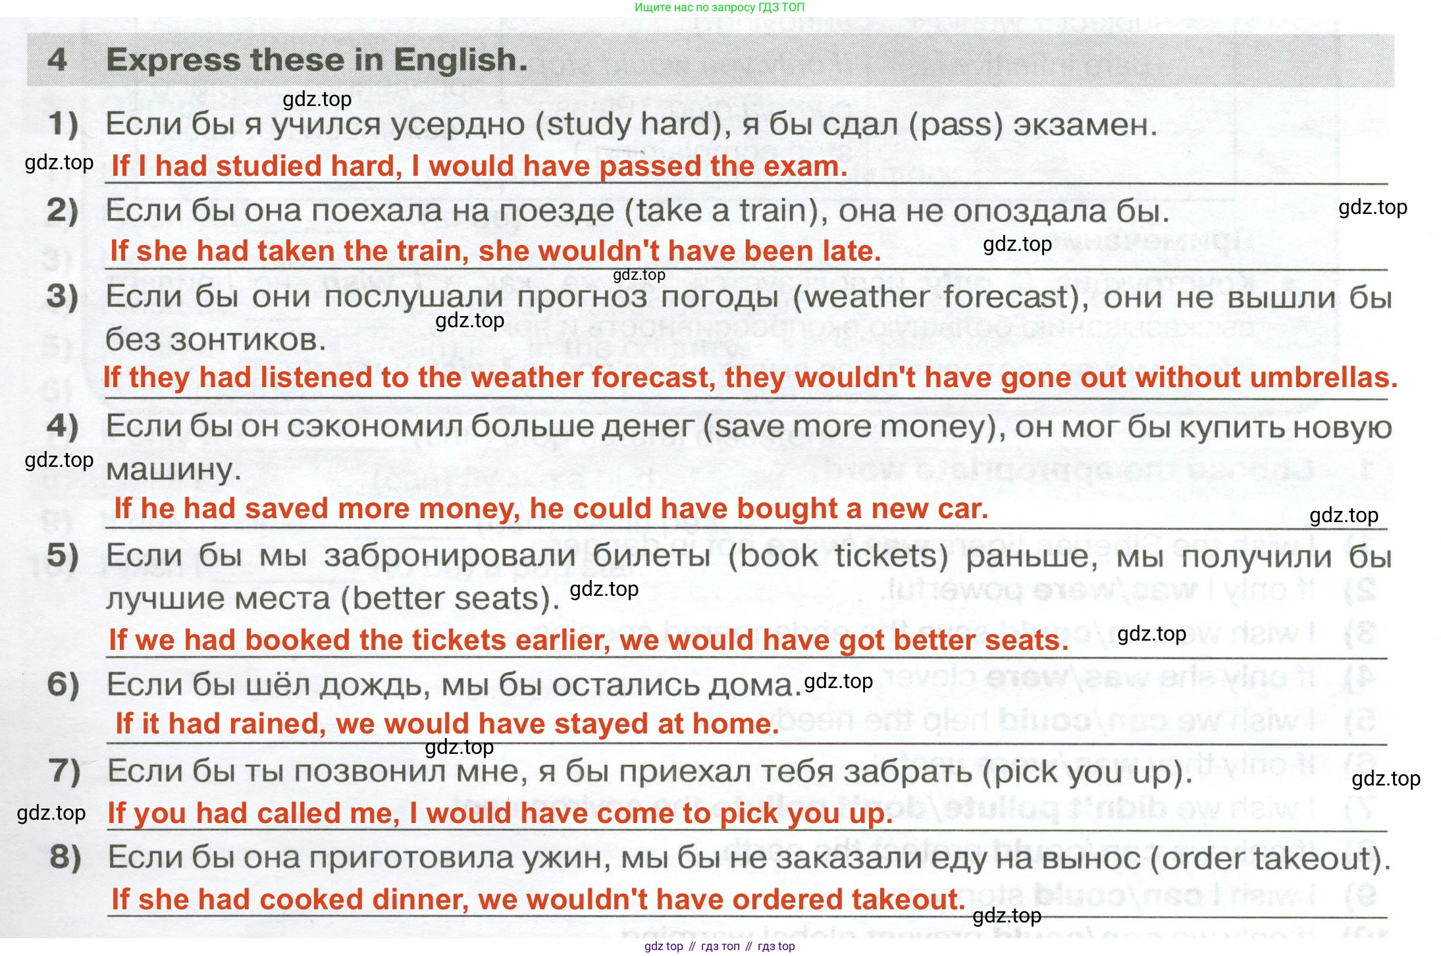This screenshot has width=1441, height=956.
Task: Click Russian sentence 7 with 'pick you up'
Action: click(650, 772)
